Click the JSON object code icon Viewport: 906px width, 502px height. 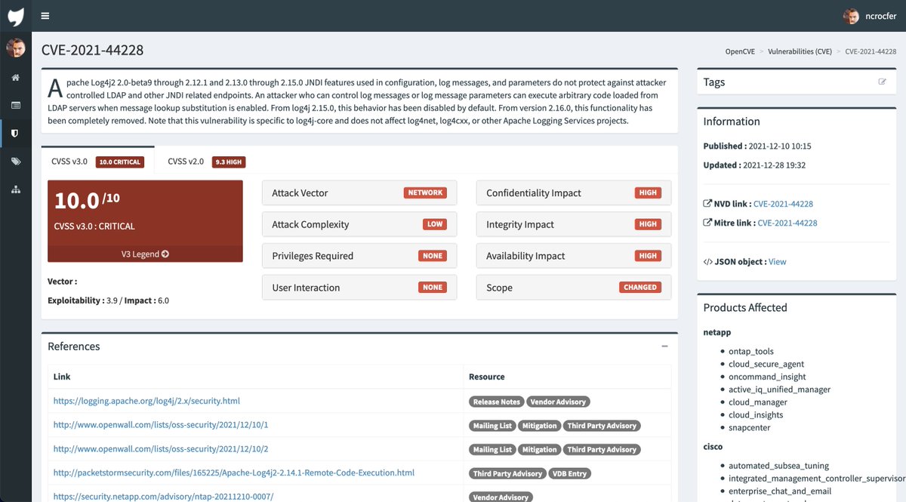tap(707, 262)
